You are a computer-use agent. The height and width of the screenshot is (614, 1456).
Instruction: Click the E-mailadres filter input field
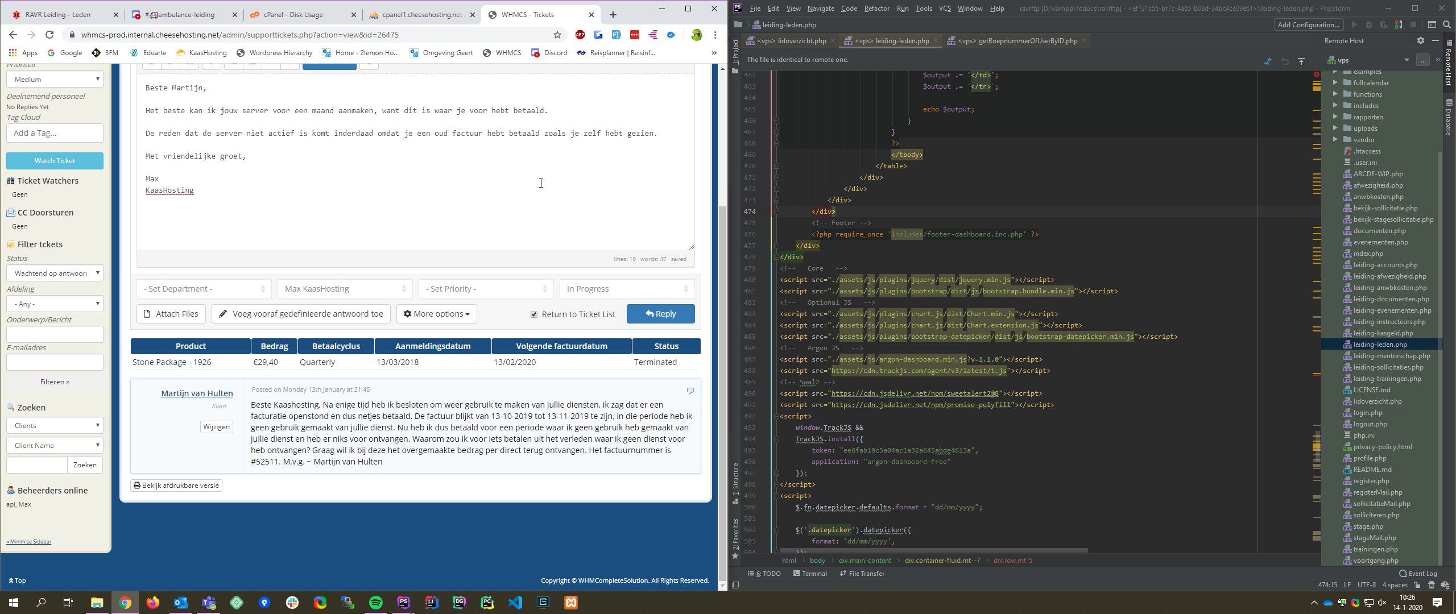(55, 362)
